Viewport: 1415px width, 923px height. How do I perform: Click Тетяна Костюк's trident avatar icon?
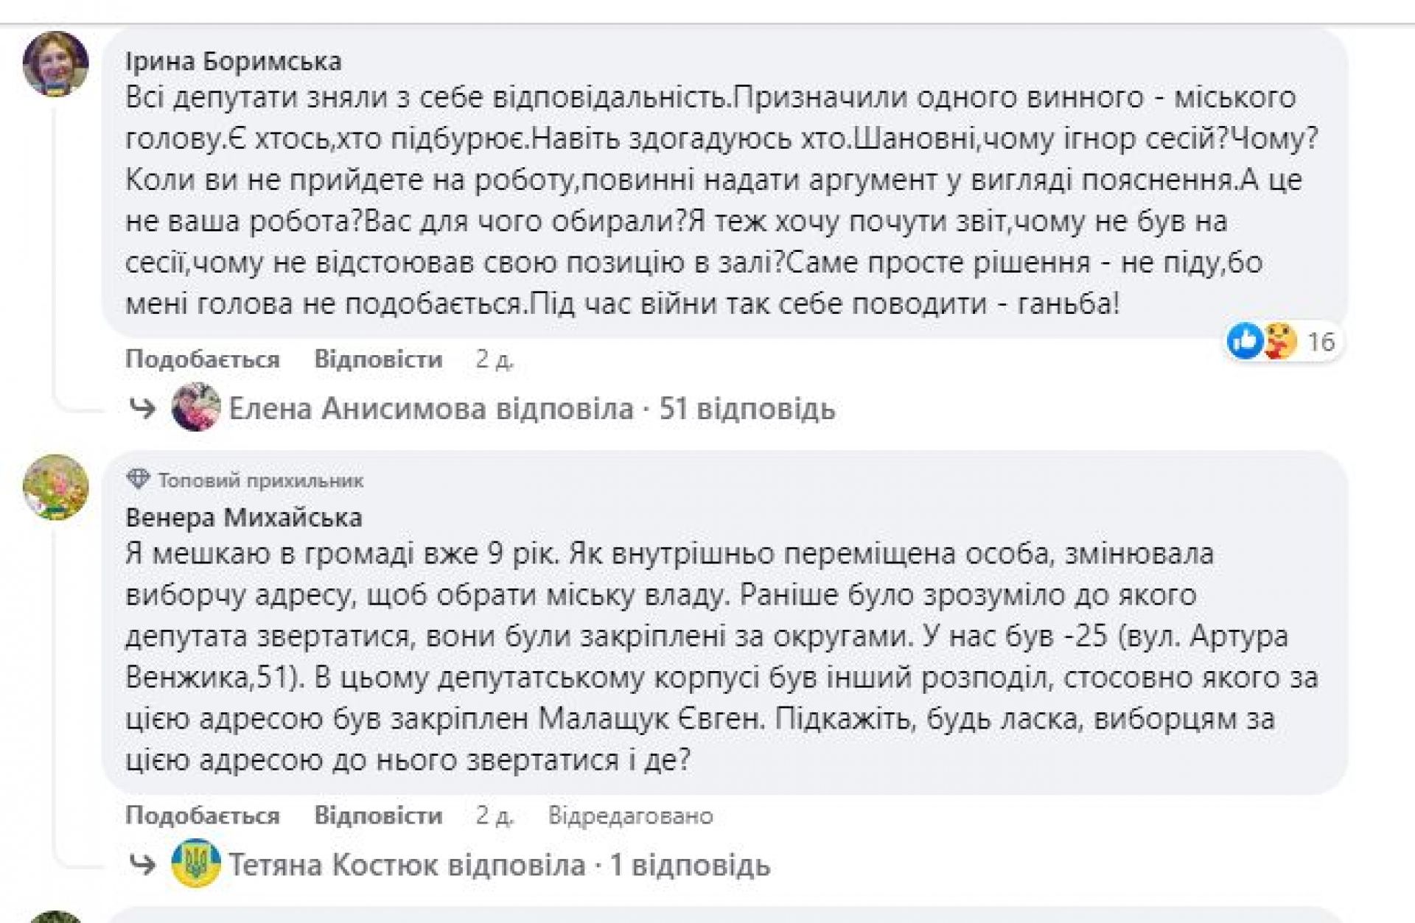coord(196,863)
